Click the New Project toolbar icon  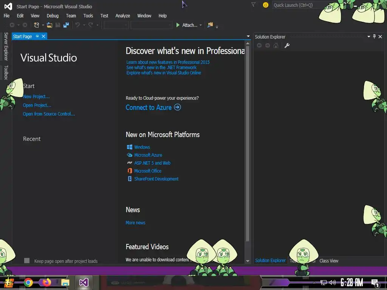tap(37, 25)
